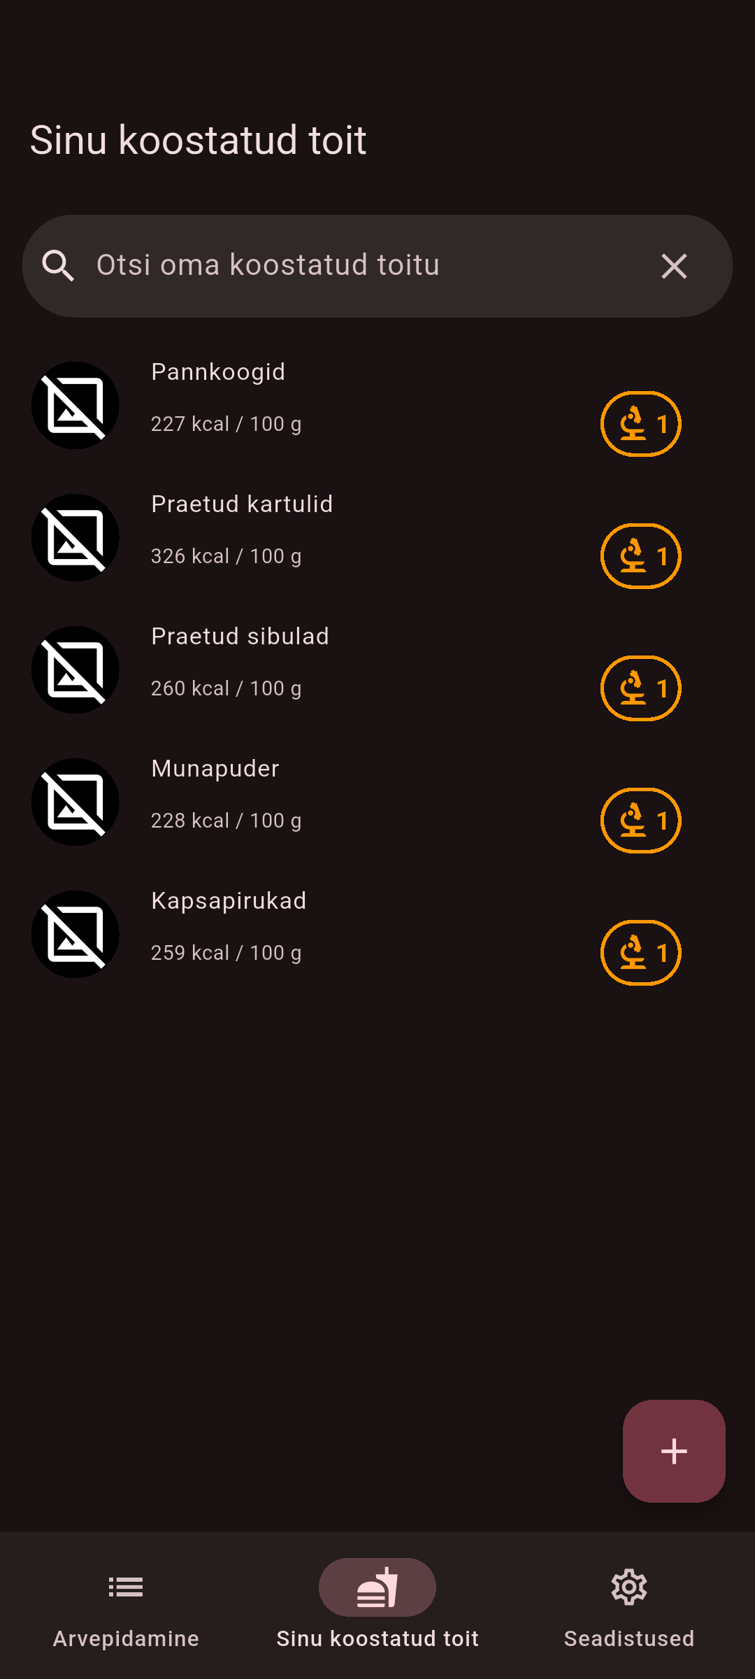Open the Munapuder microscope badge
This screenshot has height=1679, width=755.
(x=640, y=821)
